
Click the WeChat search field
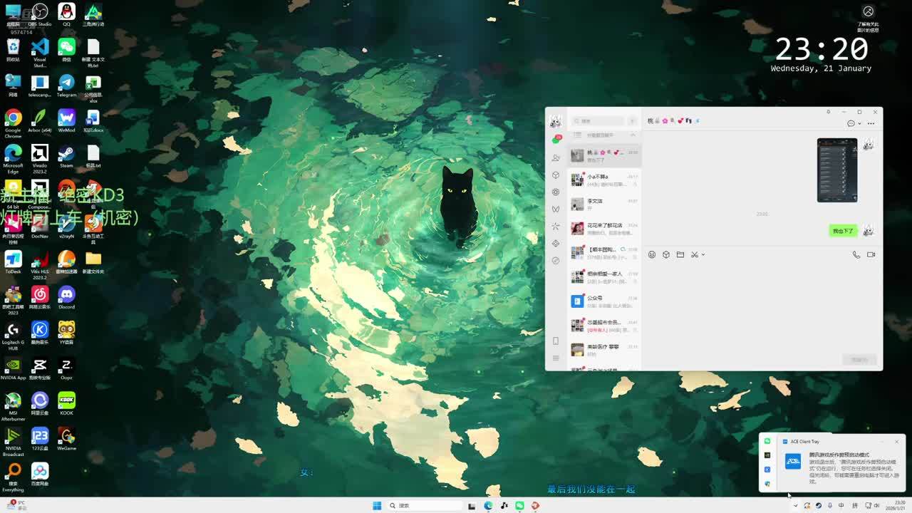click(598, 121)
